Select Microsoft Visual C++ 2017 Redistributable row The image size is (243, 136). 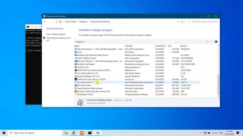(137, 61)
